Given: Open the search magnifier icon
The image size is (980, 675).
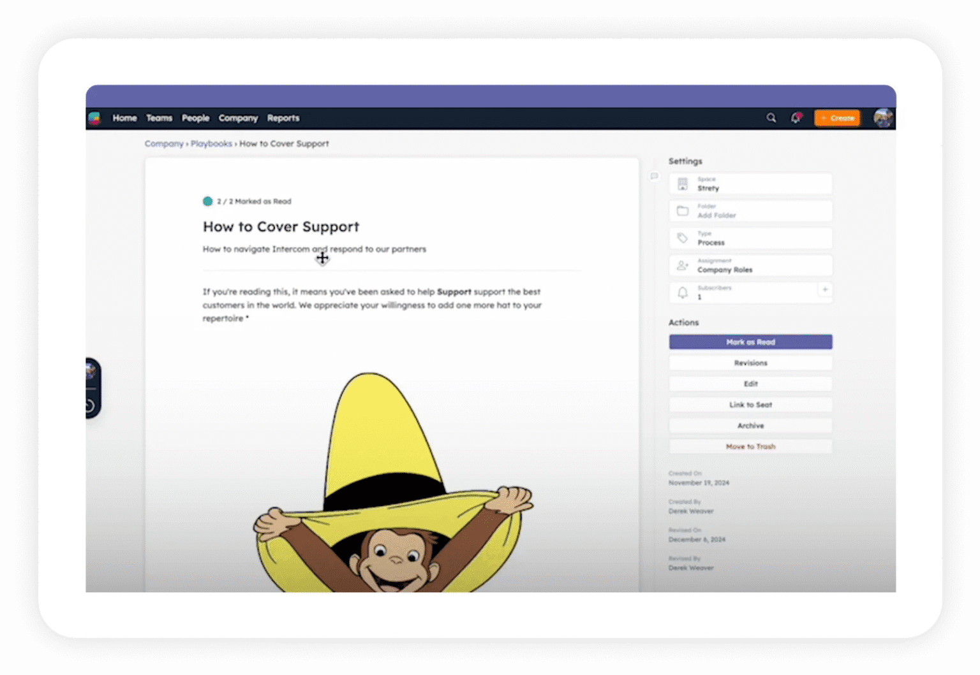Looking at the screenshot, I should pos(771,118).
